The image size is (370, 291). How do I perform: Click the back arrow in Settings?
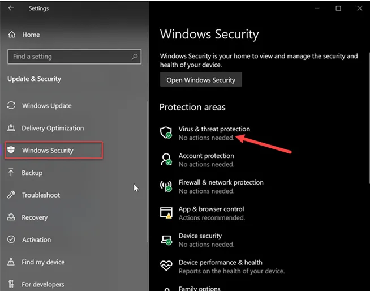tap(11, 8)
